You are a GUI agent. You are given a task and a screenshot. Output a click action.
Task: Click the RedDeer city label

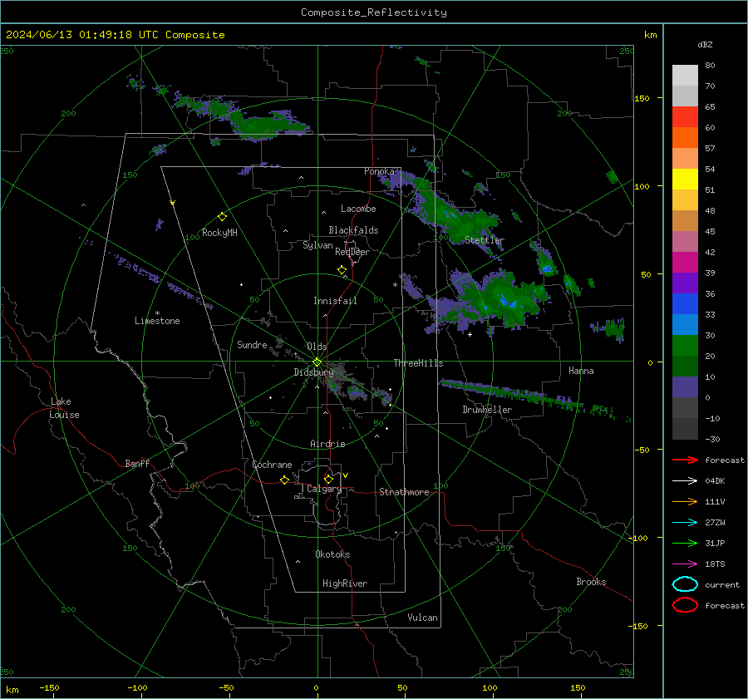[352, 252]
